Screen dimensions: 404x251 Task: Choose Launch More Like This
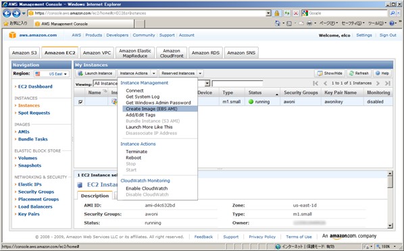click(x=149, y=127)
